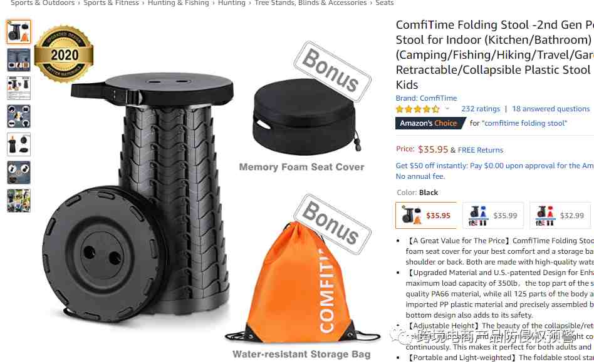Viewport: 594px width, 362px height.
Task: Click the FREE Returns link
Action: (x=481, y=150)
